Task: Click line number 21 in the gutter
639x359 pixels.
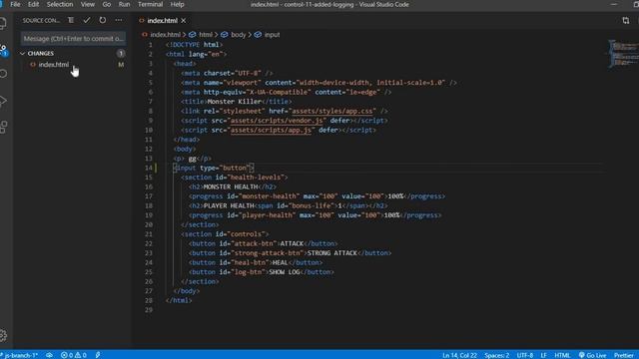Action: pyautogui.click(x=149, y=234)
